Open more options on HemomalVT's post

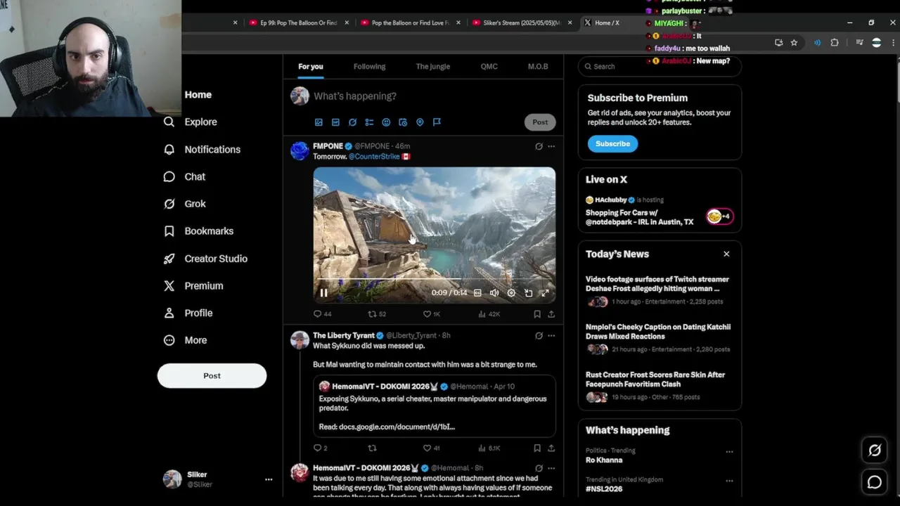coord(551,468)
